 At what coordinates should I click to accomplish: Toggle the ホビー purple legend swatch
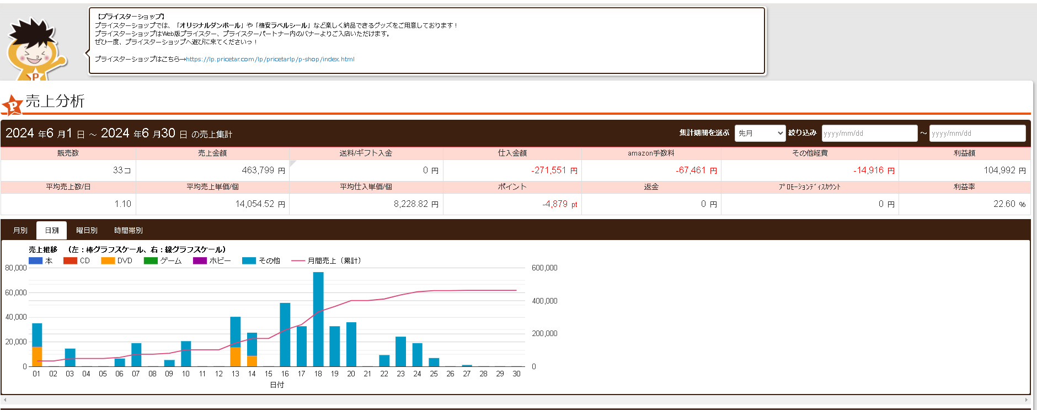coord(200,260)
